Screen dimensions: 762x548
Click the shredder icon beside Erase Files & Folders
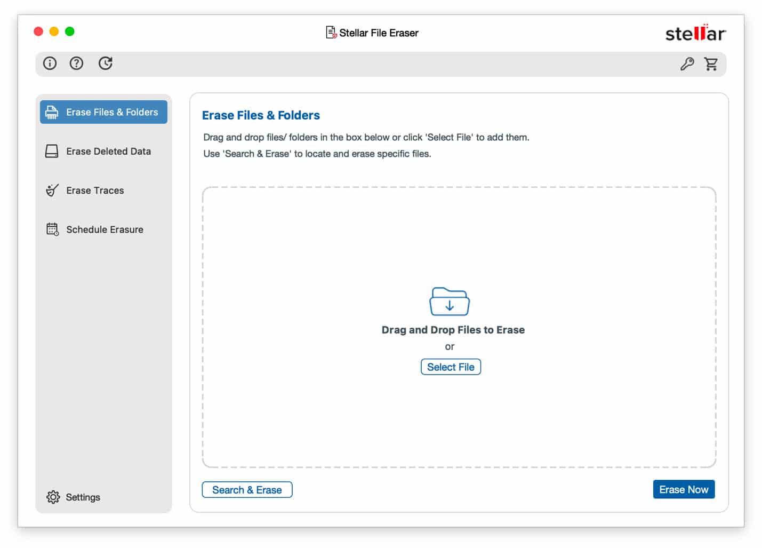click(x=52, y=112)
